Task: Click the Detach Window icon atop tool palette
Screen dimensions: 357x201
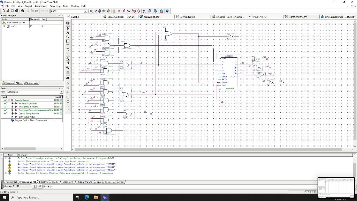Action: point(68,23)
